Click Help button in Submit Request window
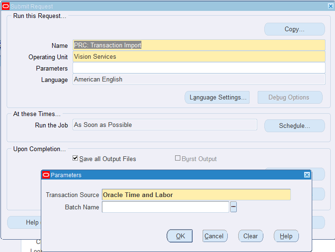335x252 pixels. [x=24, y=222]
